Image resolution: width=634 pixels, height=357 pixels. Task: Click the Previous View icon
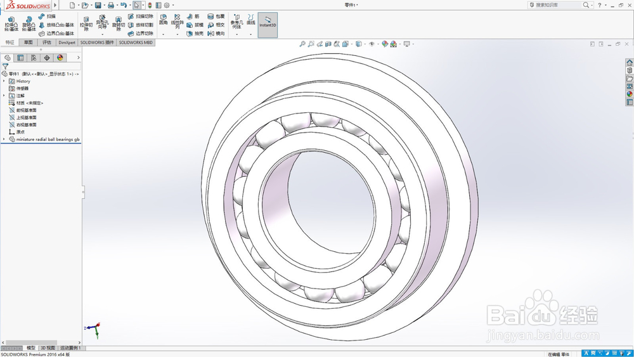320,44
